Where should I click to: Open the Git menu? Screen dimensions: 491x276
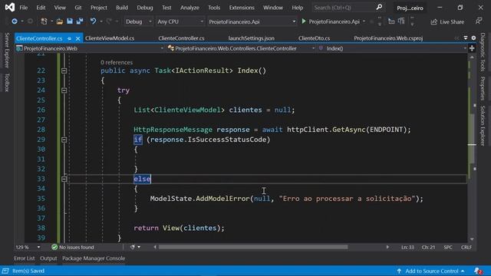coord(78,8)
